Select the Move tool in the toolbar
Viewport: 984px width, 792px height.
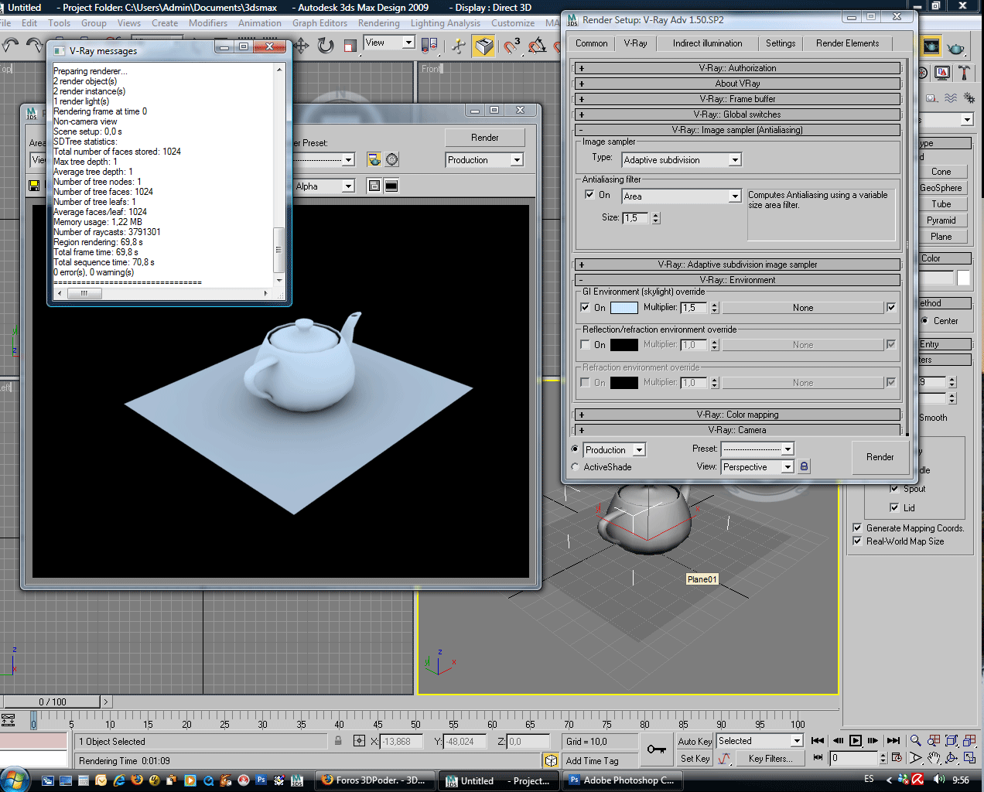[302, 46]
